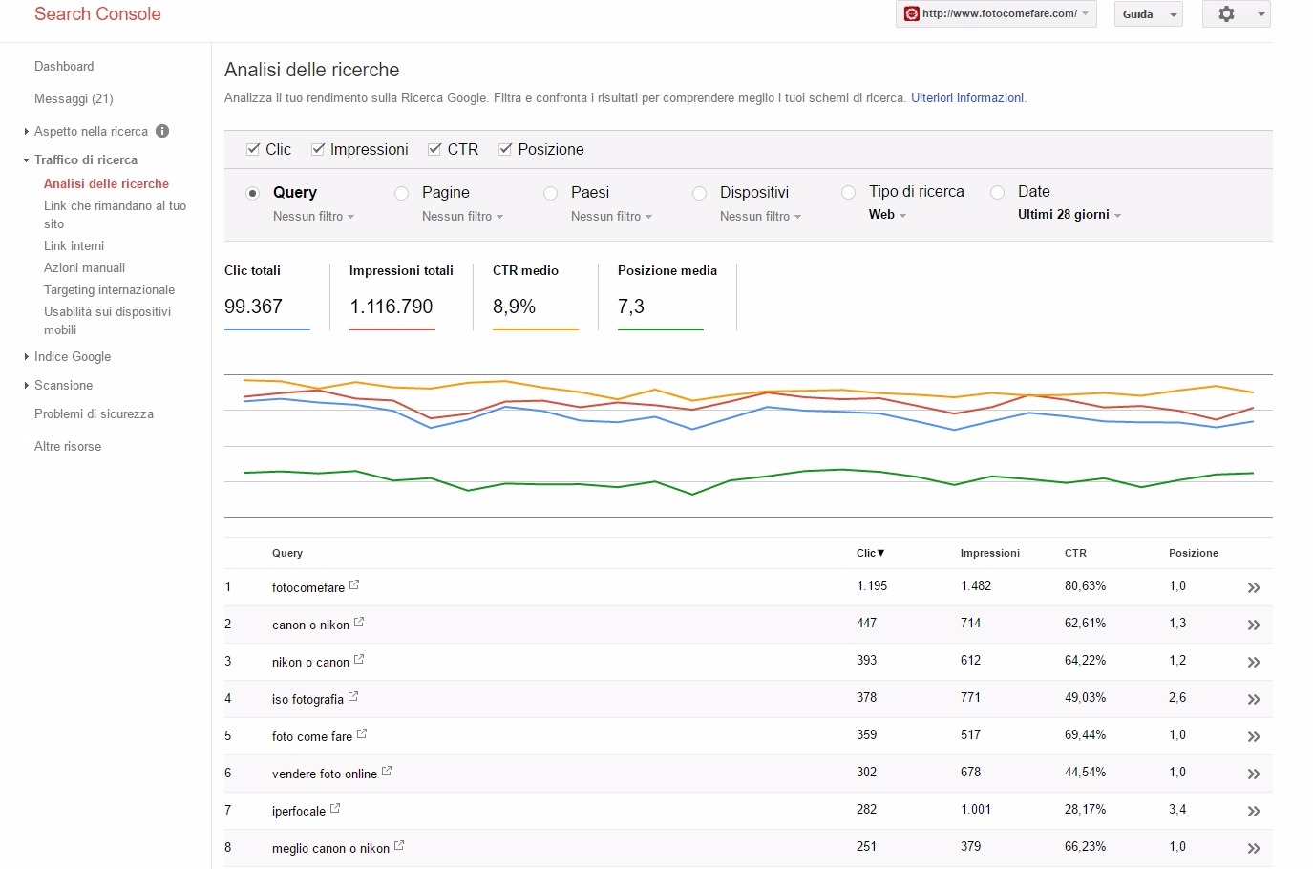Open the Guida help dropdown
Viewport: 1313px width, 869px height.
(x=1149, y=14)
